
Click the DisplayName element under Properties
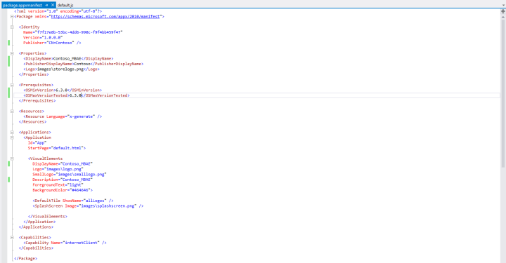pos(68,59)
